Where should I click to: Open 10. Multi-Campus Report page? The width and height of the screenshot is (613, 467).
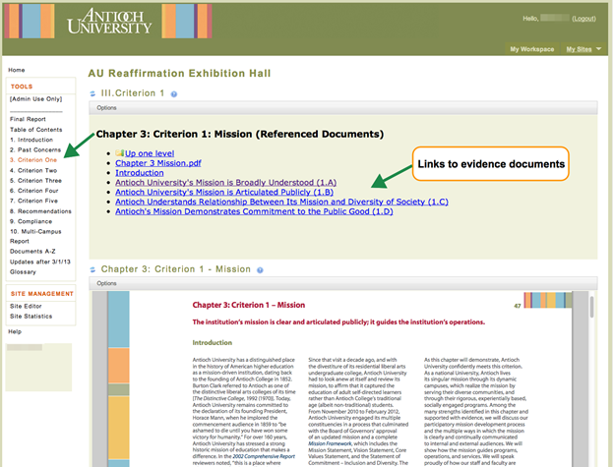(35, 236)
